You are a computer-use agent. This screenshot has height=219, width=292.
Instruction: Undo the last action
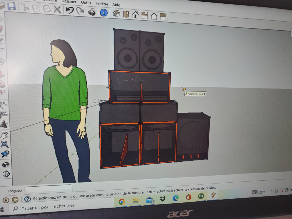coord(70,10)
